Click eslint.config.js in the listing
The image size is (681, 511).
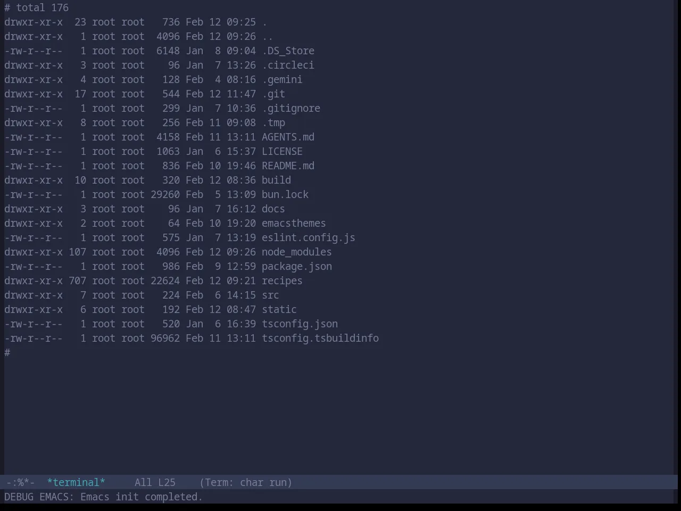(x=309, y=237)
